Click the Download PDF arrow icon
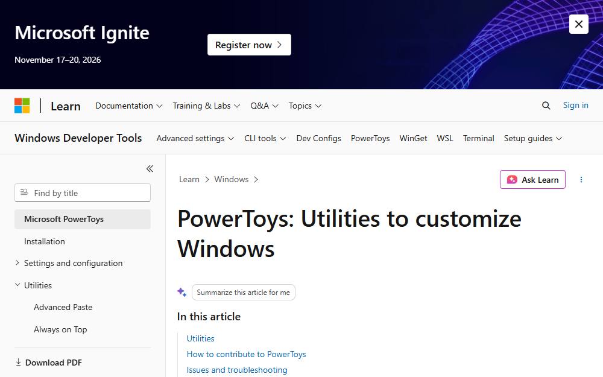 tap(18, 363)
